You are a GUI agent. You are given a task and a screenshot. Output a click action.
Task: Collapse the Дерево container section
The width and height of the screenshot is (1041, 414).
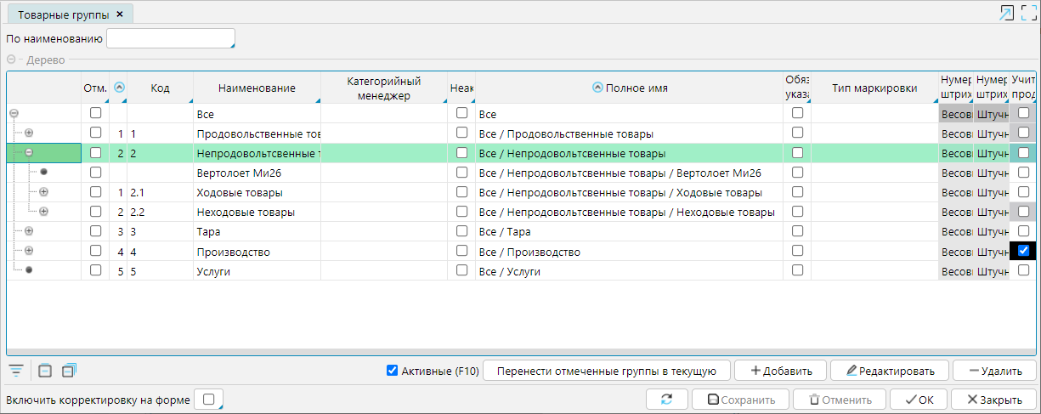click(x=11, y=60)
